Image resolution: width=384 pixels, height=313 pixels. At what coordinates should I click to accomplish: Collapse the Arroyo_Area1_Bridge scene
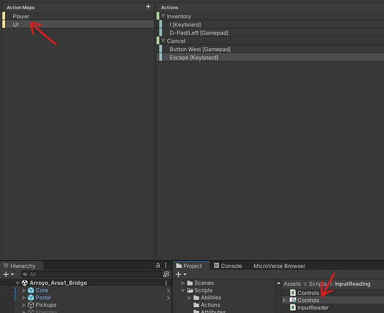[x=18, y=283]
